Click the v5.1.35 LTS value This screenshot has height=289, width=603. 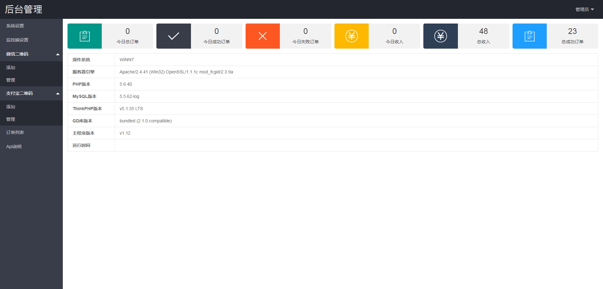(x=131, y=109)
